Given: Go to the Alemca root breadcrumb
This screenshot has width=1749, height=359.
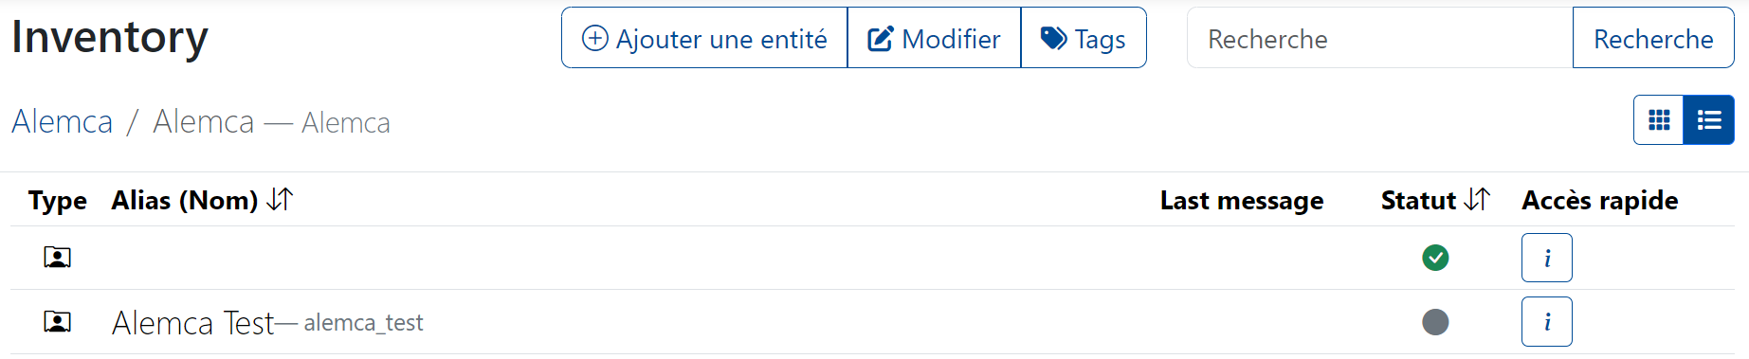Looking at the screenshot, I should click(62, 122).
